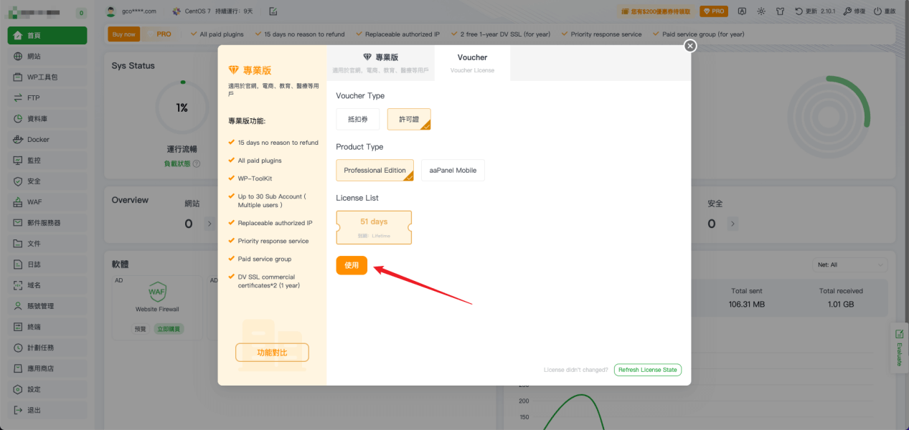
Task: Switch to the 專業版 tab
Action: 380,62
